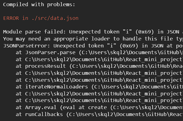This screenshot has height=121, width=183.
Task: Click the stack line directly above iterateNormalLoaders
Action: (x=102, y=80)
